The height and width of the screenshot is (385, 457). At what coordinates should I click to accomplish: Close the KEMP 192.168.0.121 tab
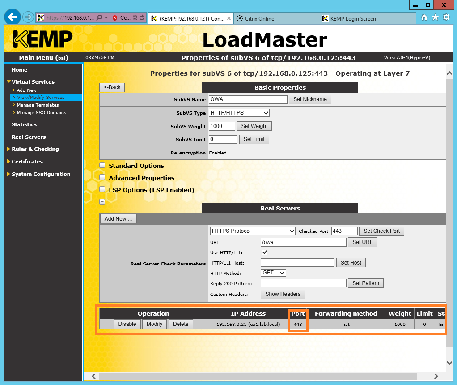[229, 18]
